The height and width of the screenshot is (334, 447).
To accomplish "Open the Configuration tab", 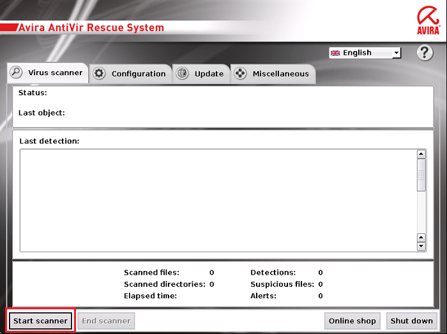I will coord(130,74).
